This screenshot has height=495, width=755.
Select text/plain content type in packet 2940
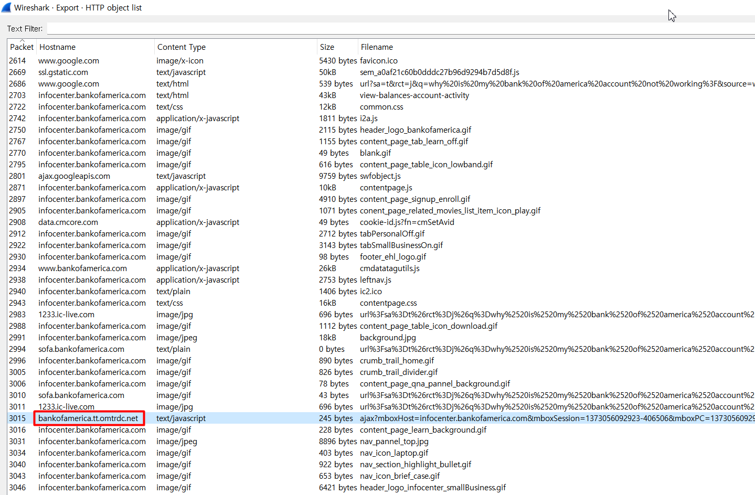(x=173, y=292)
